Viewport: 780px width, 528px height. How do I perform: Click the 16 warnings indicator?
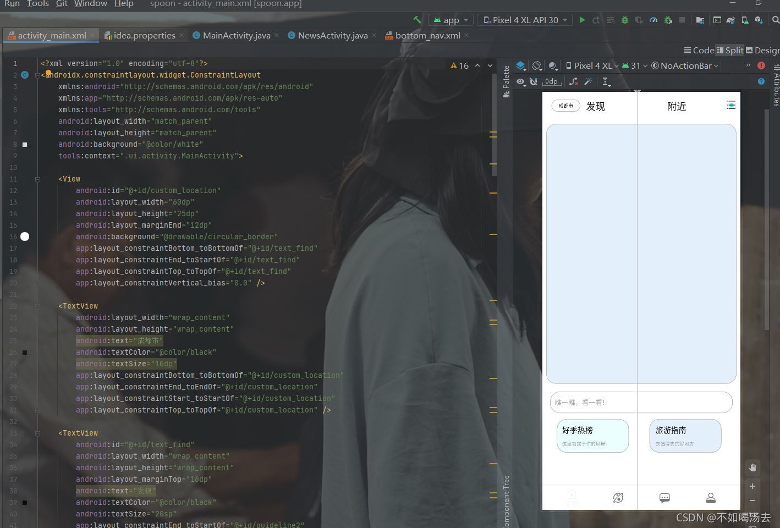point(459,65)
